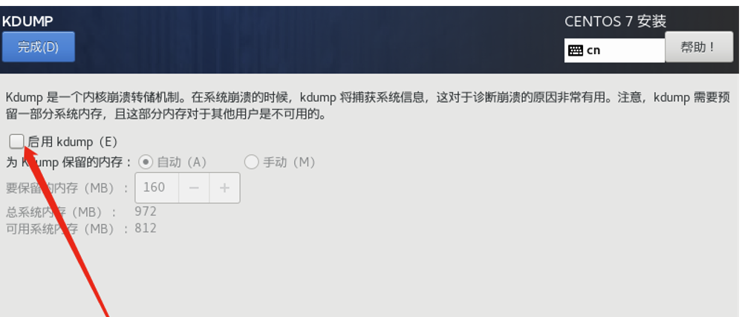The height and width of the screenshot is (317, 745).
Task: Select the 手动 (M) radio button
Action: click(x=251, y=163)
